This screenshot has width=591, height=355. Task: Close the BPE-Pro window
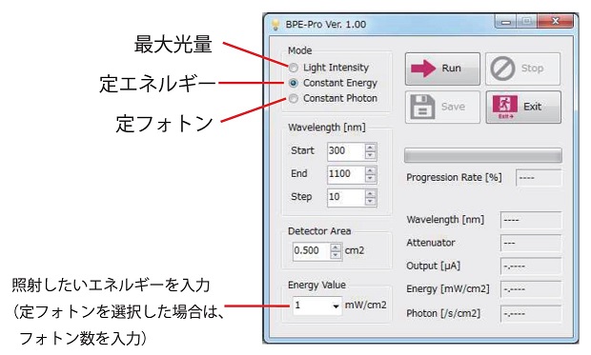[555, 22]
